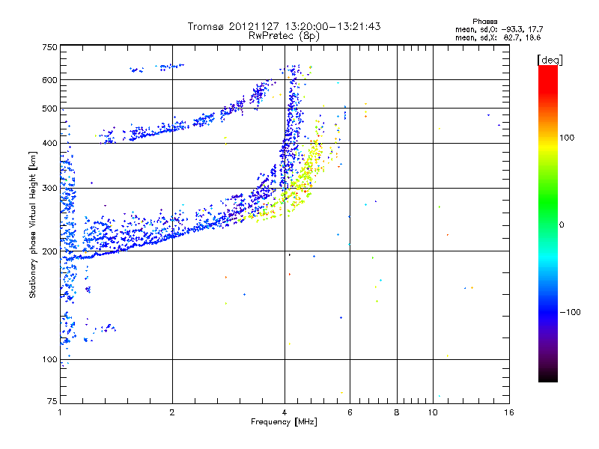Click the 'mean, sd,O: -93.3, 17.7' line
The image size is (599, 449).
point(499,29)
